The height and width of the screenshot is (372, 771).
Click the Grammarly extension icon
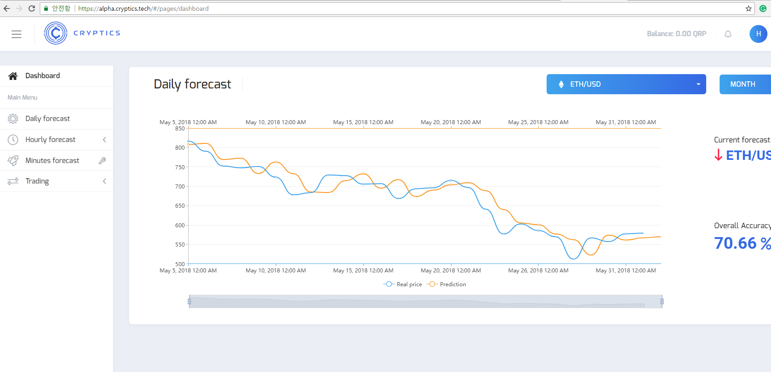click(763, 8)
